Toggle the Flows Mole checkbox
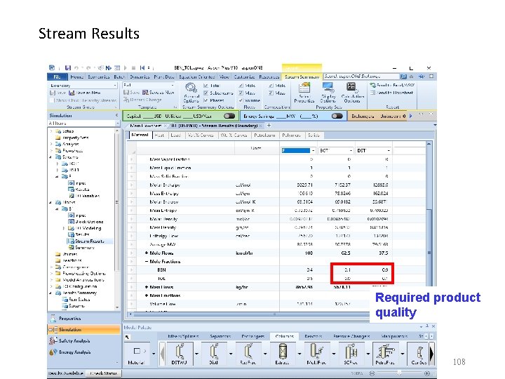505x379 pixels. point(241,86)
